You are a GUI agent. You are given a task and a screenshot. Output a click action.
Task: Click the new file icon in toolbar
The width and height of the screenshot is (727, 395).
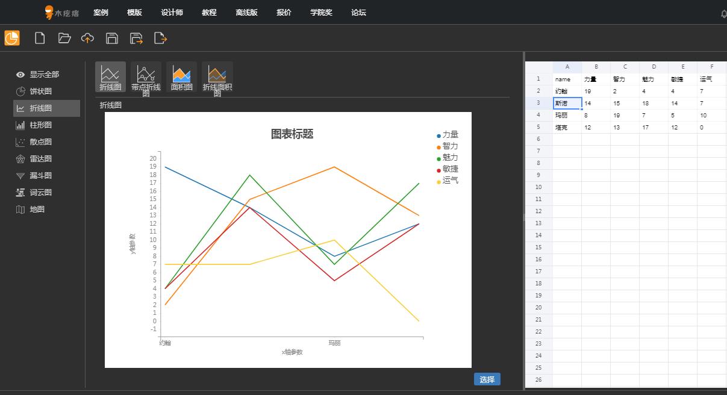40,39
